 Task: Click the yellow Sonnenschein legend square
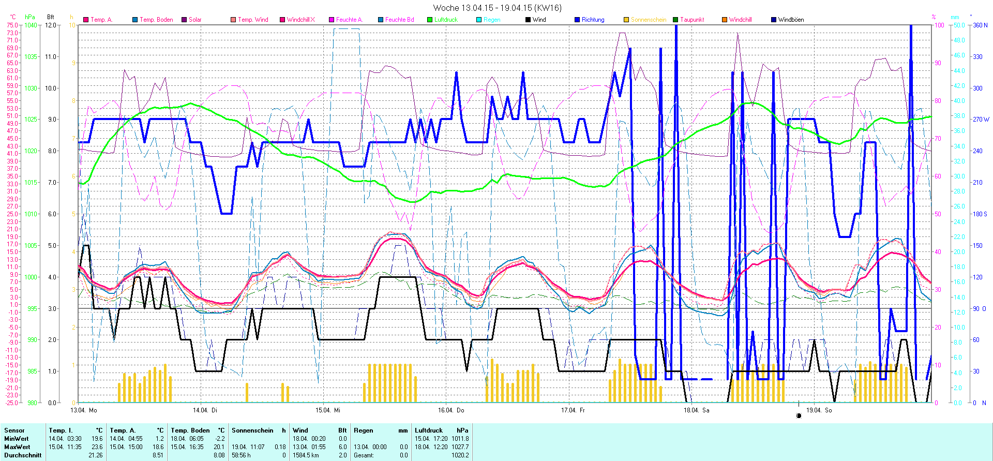point(626,20)
